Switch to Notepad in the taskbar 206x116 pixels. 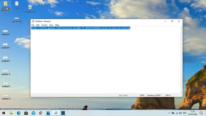coord(56,113)
